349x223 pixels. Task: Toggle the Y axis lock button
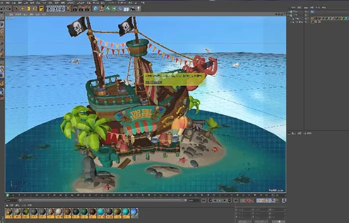pos(54,8)
